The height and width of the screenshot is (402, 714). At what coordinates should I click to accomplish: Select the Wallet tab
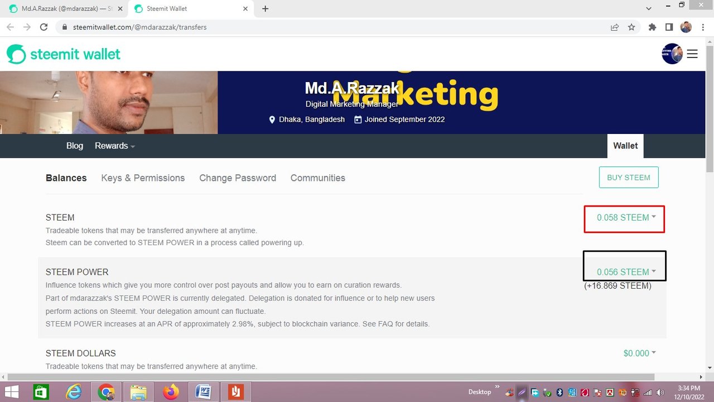pos(625,146)
